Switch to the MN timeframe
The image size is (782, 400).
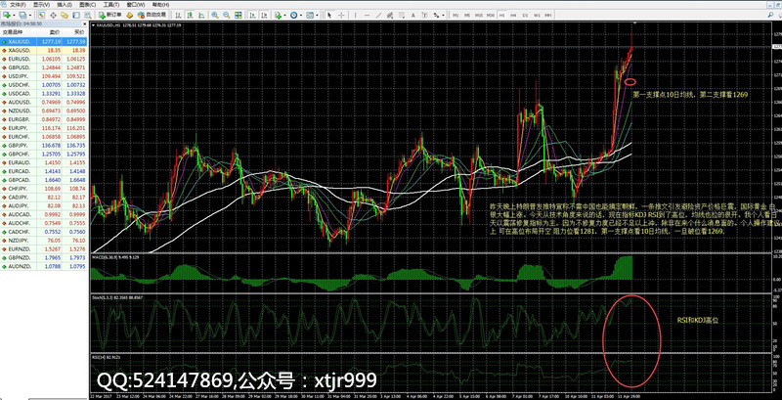tap(547, 15)
